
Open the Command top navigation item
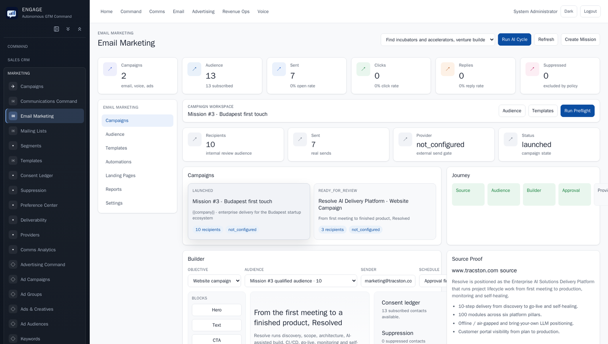(131, 11)
